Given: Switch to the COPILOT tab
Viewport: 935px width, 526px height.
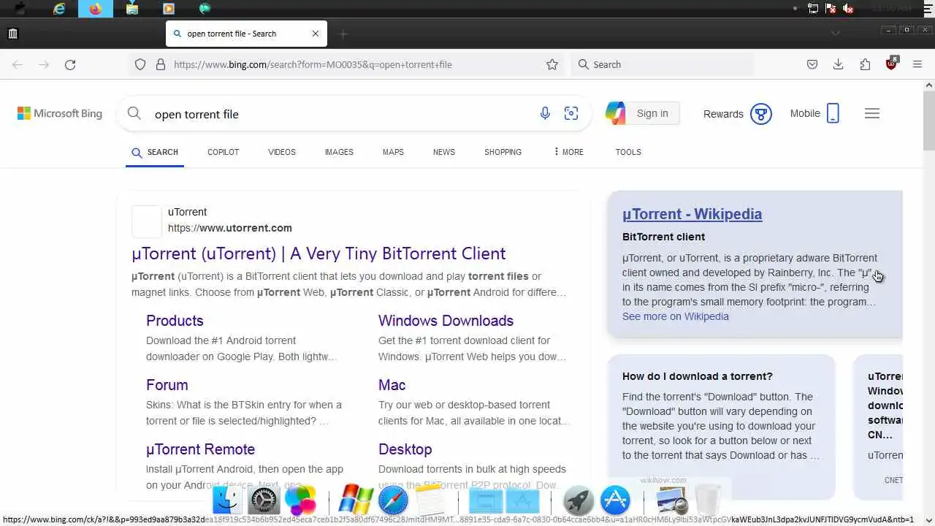Looking at the screenshot, I should tap(223, 152).
